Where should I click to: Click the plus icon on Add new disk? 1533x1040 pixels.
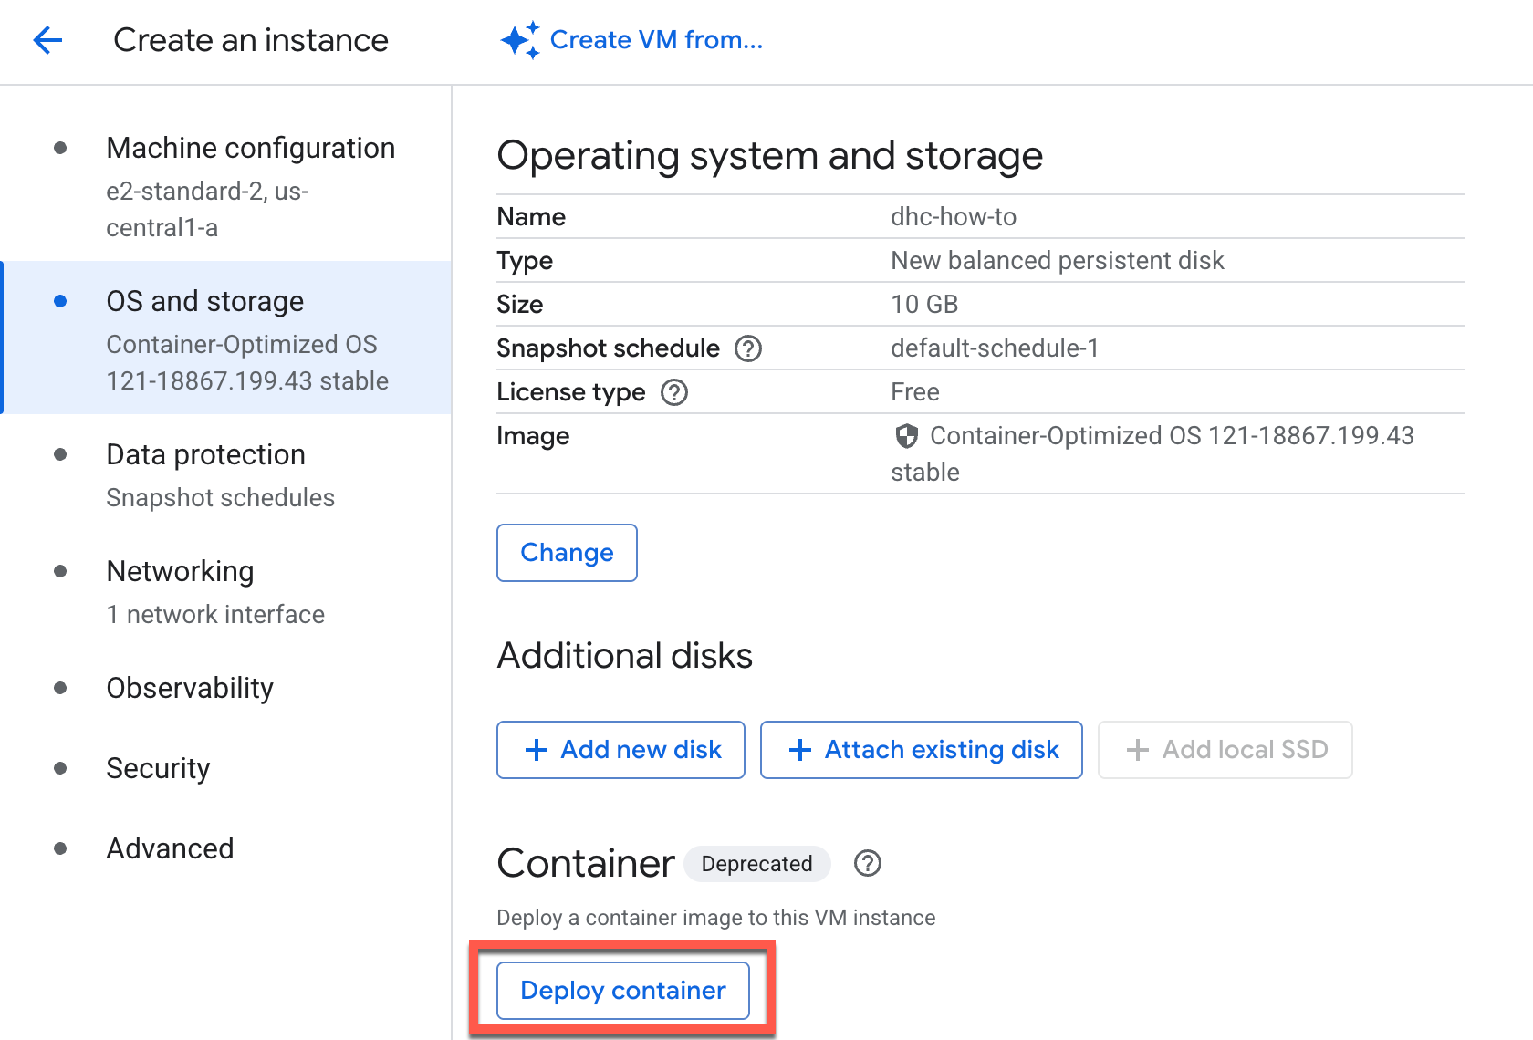(x=537, y=749)
